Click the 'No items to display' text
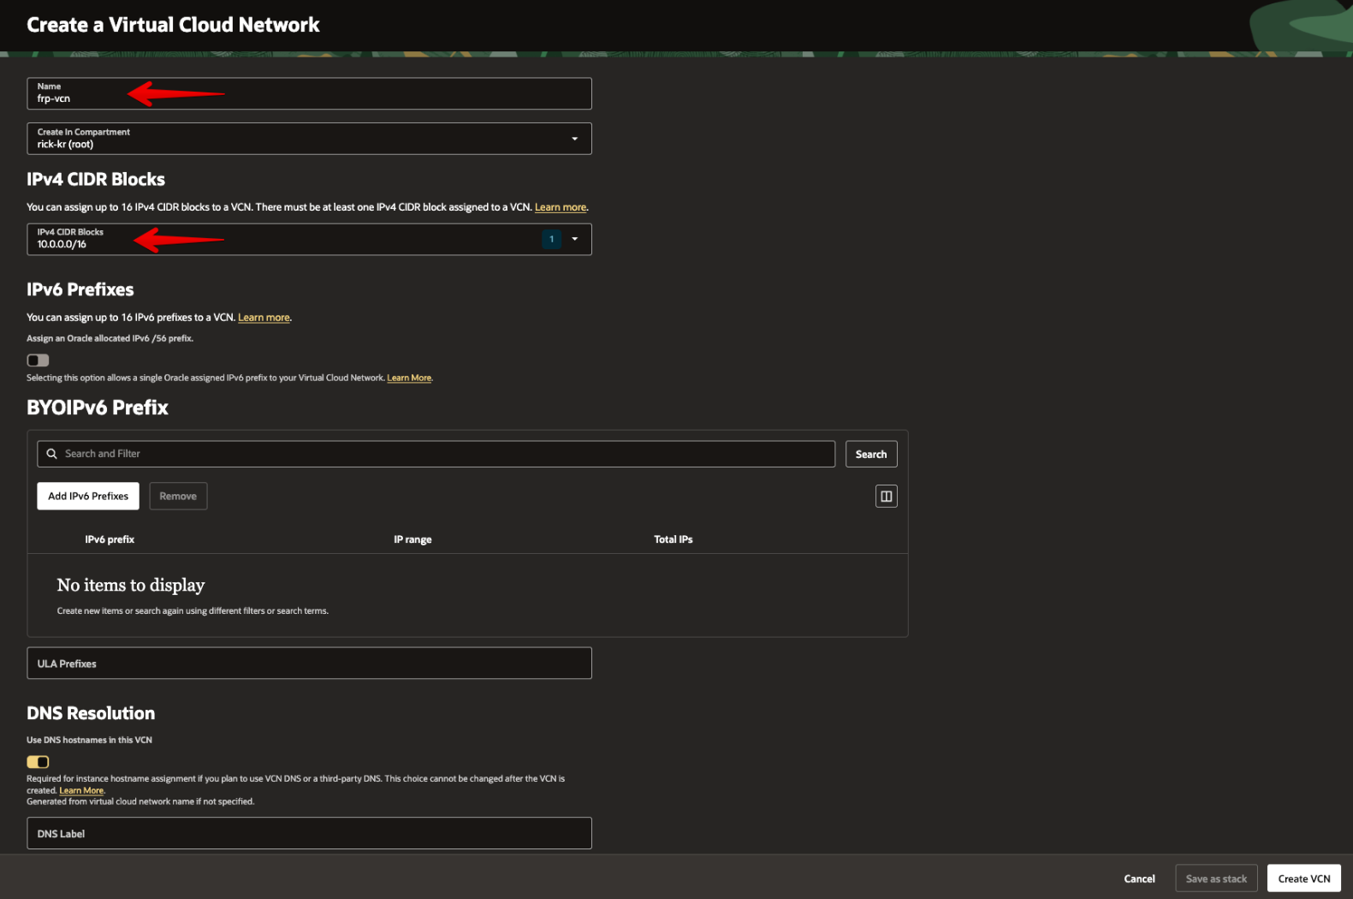The image size is (1353, 899). click(x=131, y=585)
